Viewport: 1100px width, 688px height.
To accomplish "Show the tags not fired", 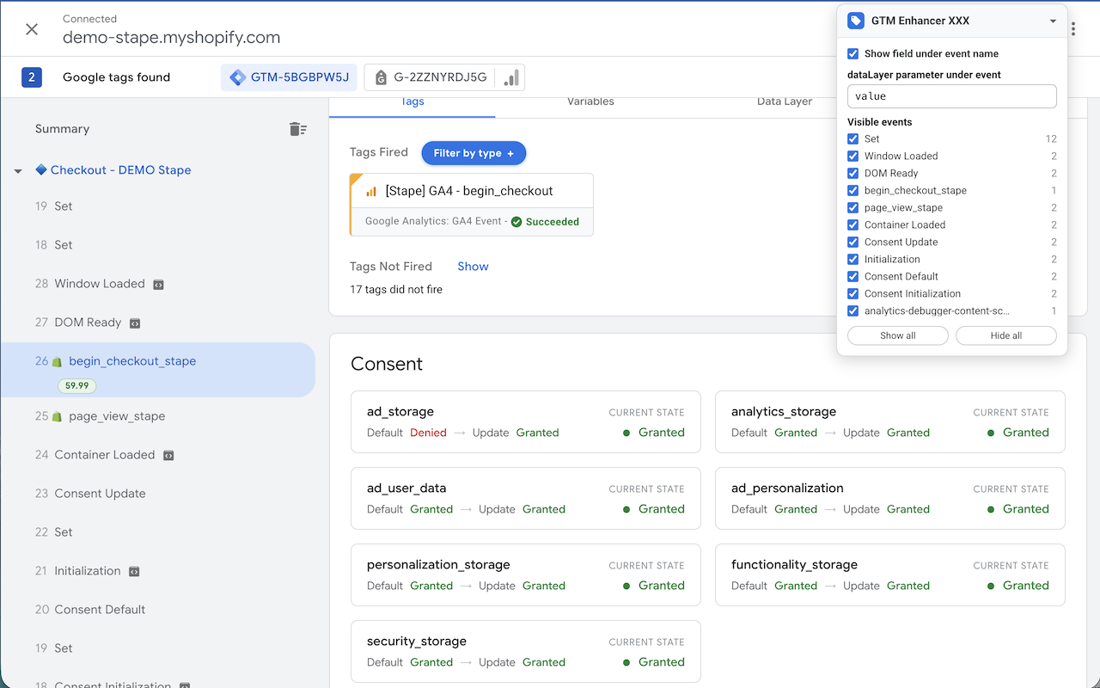I will pyautogui.click(x=473, y=267).
